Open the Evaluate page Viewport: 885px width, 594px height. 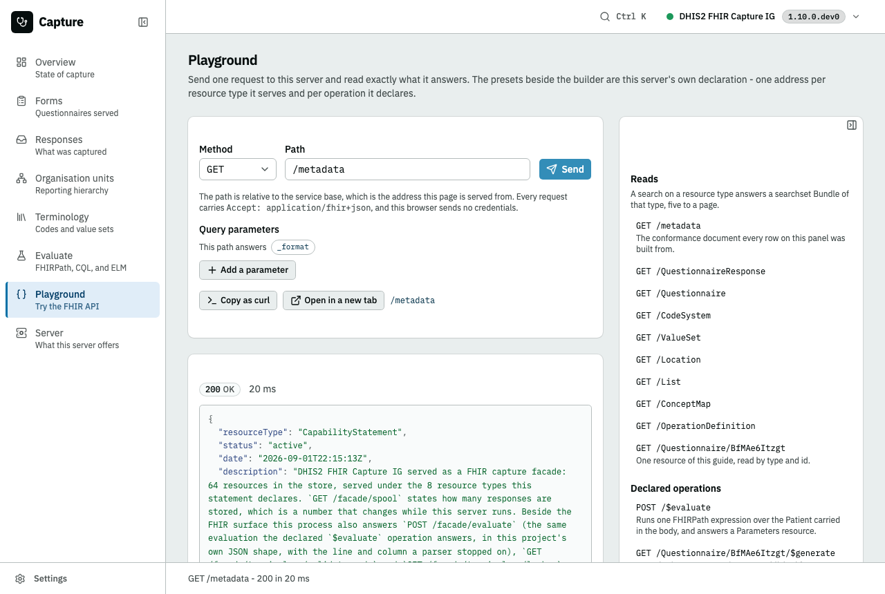pos(82,261)
